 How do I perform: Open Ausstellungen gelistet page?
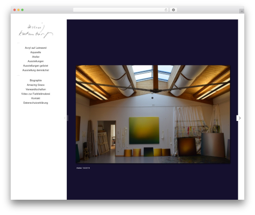36,66
